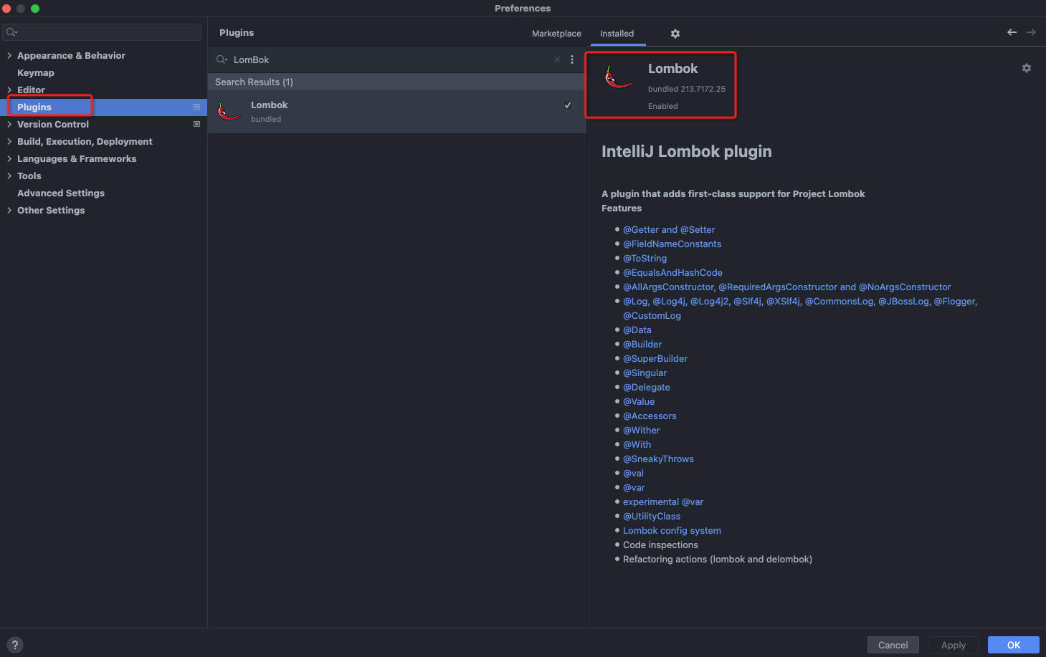Select the Lombok row in search results
This screenshot has height=657, width=1046.
click(397, 112)
